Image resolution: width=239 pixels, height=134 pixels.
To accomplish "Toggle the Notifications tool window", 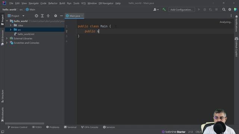I will 236,23.
